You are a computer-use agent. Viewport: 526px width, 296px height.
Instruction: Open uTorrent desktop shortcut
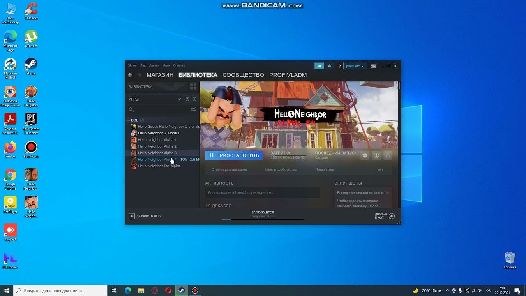[31, 39]
